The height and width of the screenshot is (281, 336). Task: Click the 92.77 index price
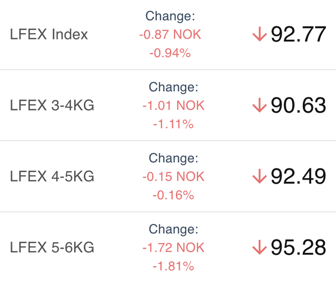pyautogui.click(x=298, y=35)
